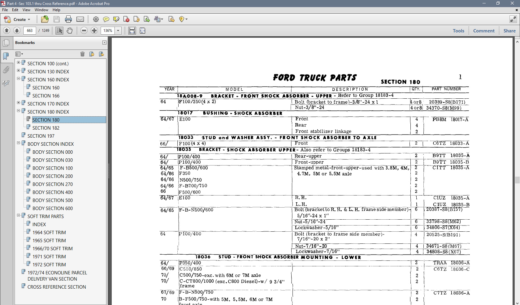Go to previous page arrow
The height and width of the screenshot is (305, 520).
pyautogui.click(x=6, y=30)
